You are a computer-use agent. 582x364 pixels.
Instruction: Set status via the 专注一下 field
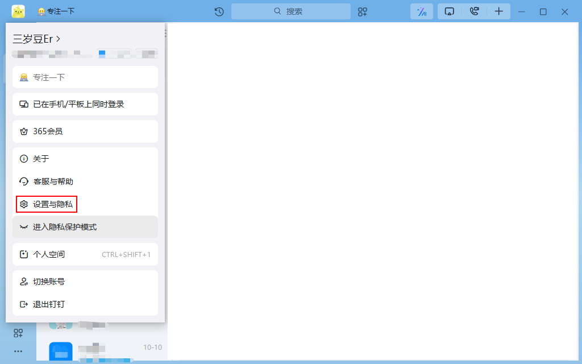click(x=85, y=77)
